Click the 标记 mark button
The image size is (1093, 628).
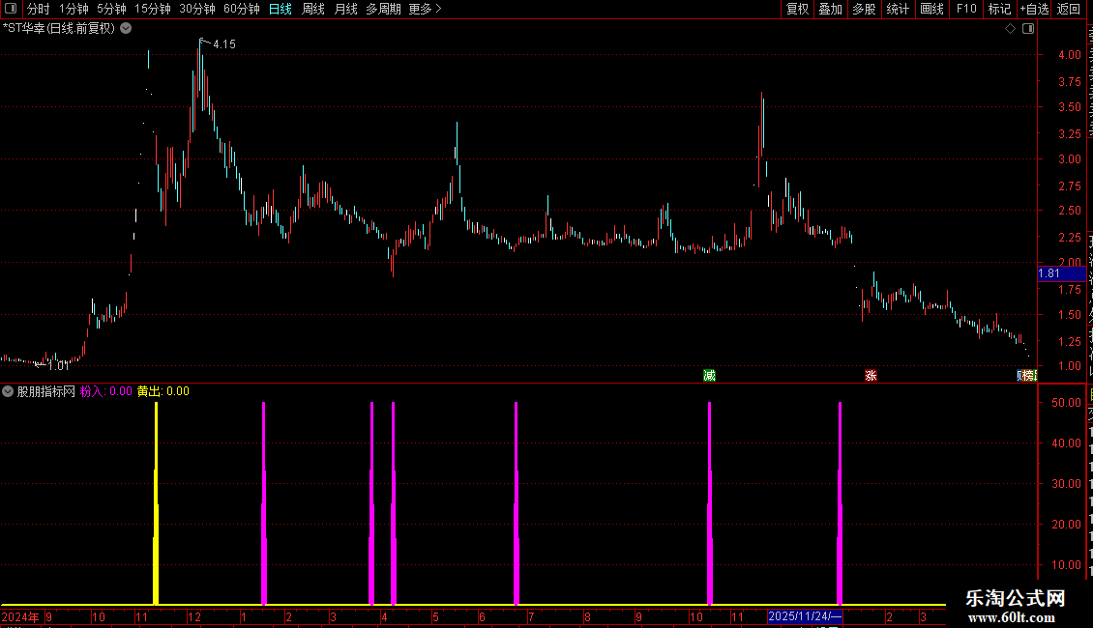click(x=999, y=9)
